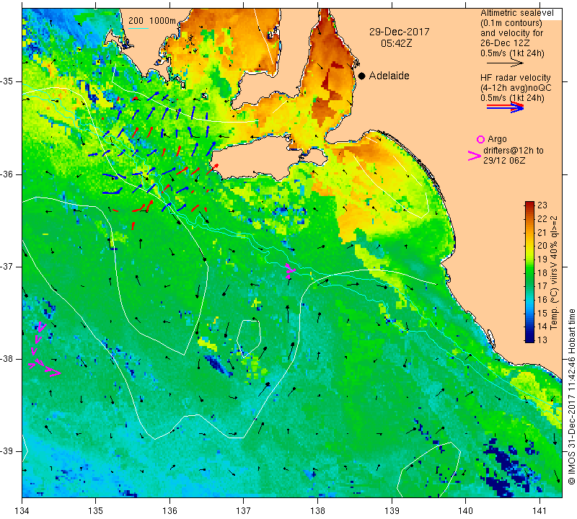Click the date '29-Dec-2017' label
577x519 pixels.
[400, 32]
